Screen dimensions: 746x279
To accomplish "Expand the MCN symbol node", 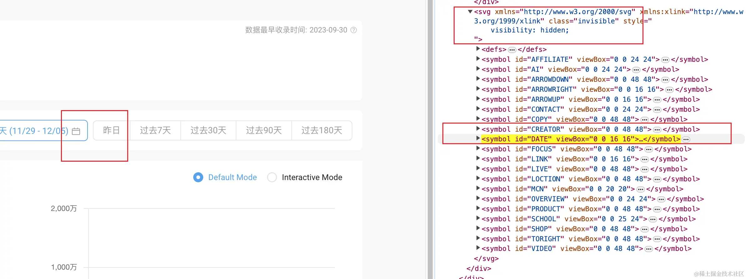I will tap(478, 188).
